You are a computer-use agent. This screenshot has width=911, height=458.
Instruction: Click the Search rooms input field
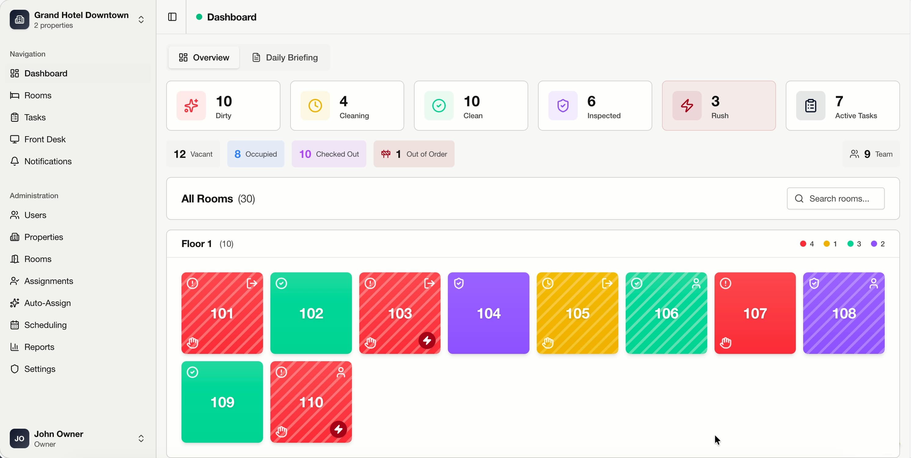[835, 198]
